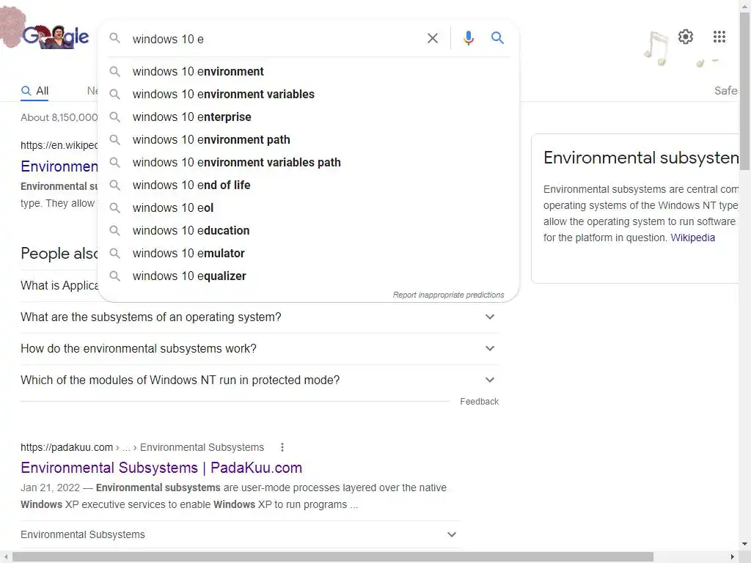Submit search with blue magnifier icon
Image resolution: width=751 pixels, height=563 pixels.
[x=497, y=38]
